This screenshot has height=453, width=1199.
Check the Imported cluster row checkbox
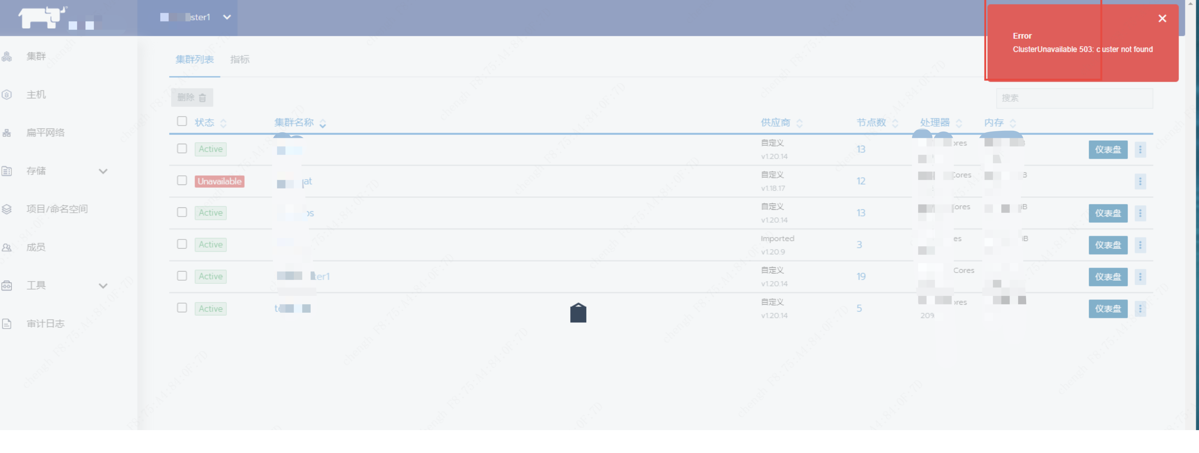[x=182, y=244]
